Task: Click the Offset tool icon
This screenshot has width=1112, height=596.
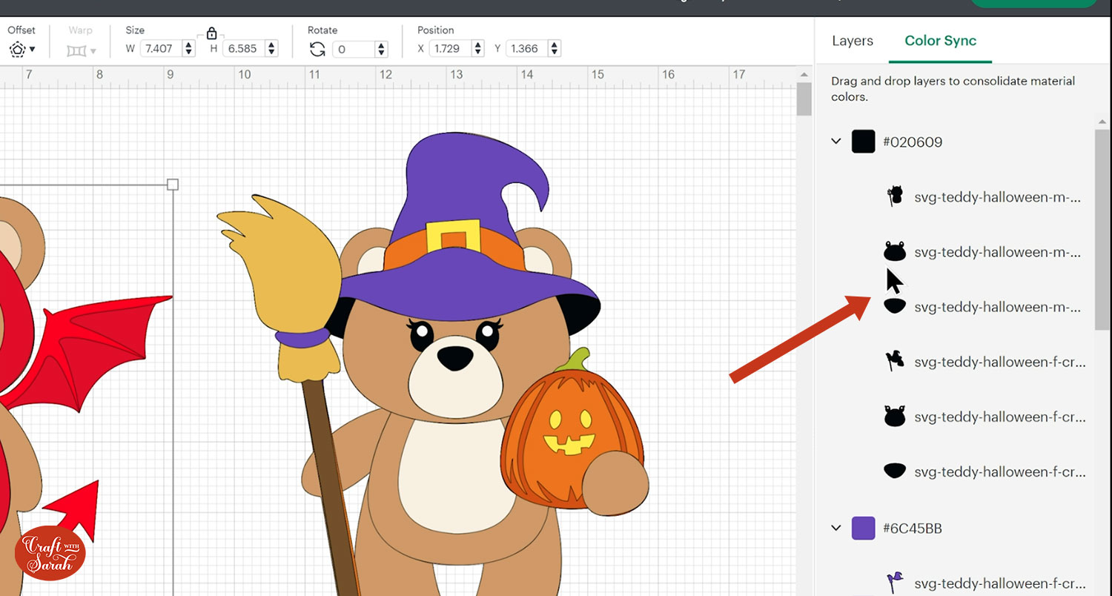Action: (18, 50)
